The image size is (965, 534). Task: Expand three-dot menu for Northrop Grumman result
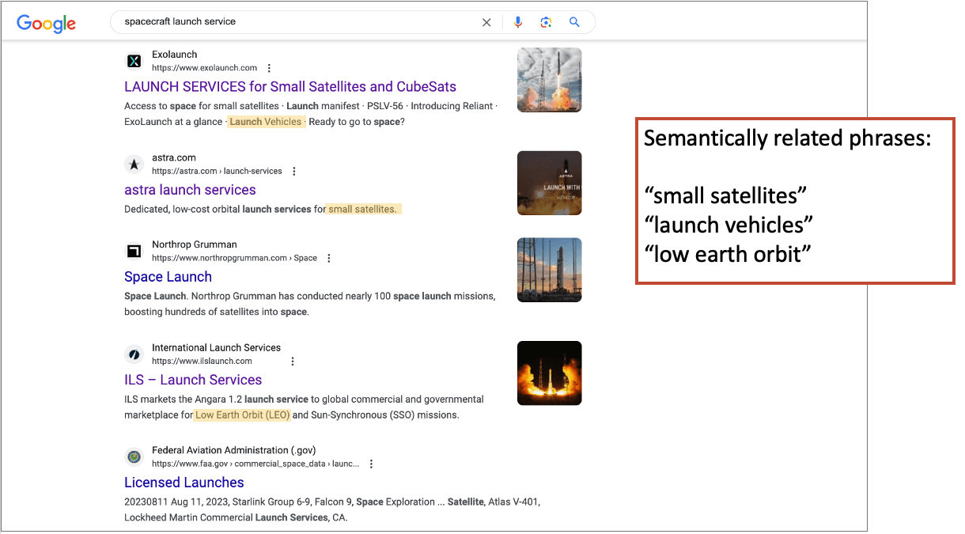(x=329, y=258)
